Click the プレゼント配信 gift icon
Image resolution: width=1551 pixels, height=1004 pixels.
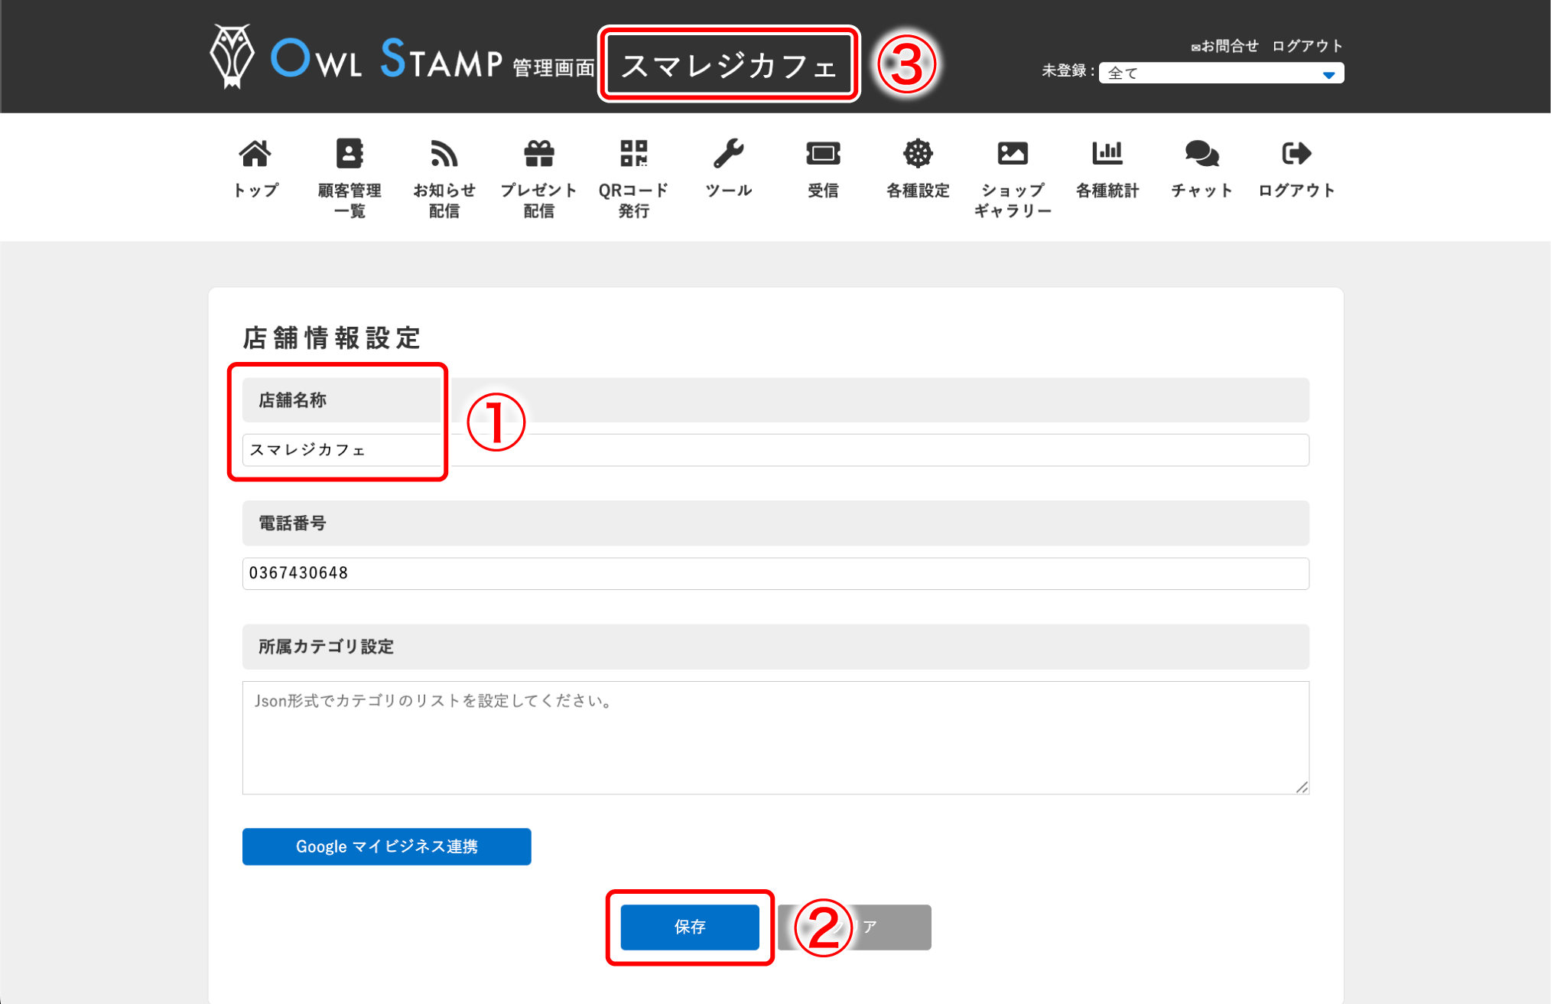[538, 168]
